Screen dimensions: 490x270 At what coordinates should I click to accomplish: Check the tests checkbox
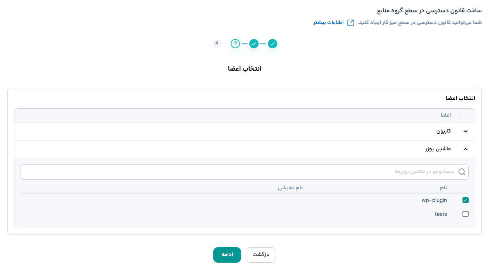(466, 214)
